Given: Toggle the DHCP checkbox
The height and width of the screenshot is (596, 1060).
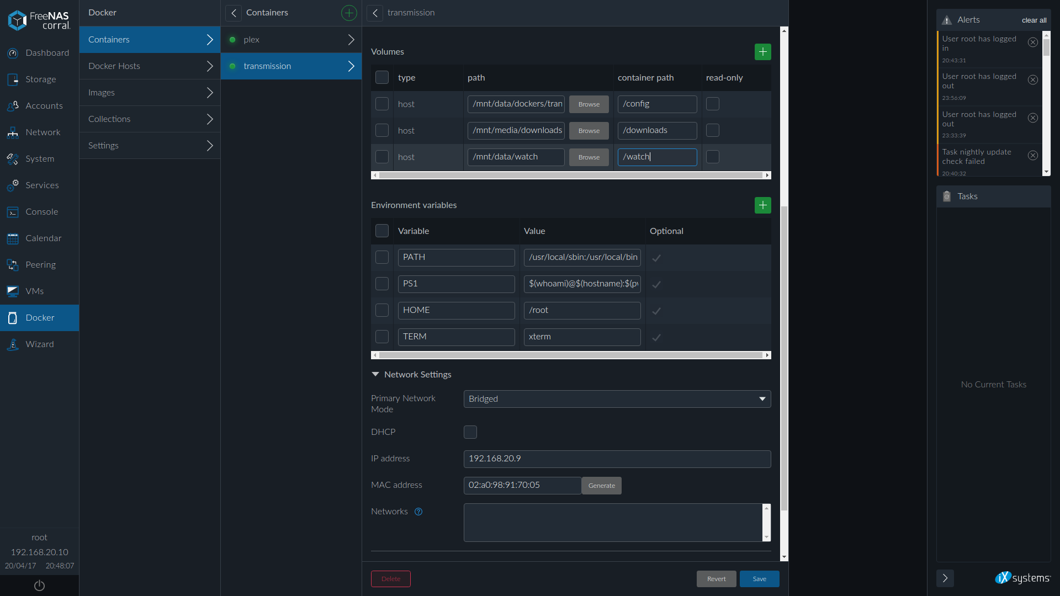Looking at the screenshot, I should (470, 432).
